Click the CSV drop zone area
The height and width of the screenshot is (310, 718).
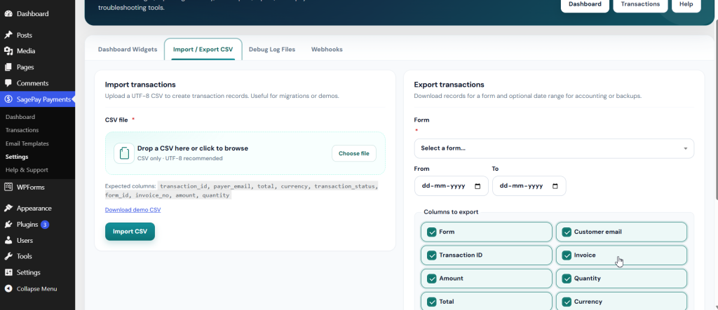click(x=245, y=154)
